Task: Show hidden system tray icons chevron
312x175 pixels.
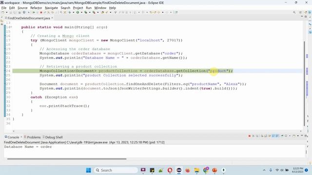Action: tap(264, 170)
